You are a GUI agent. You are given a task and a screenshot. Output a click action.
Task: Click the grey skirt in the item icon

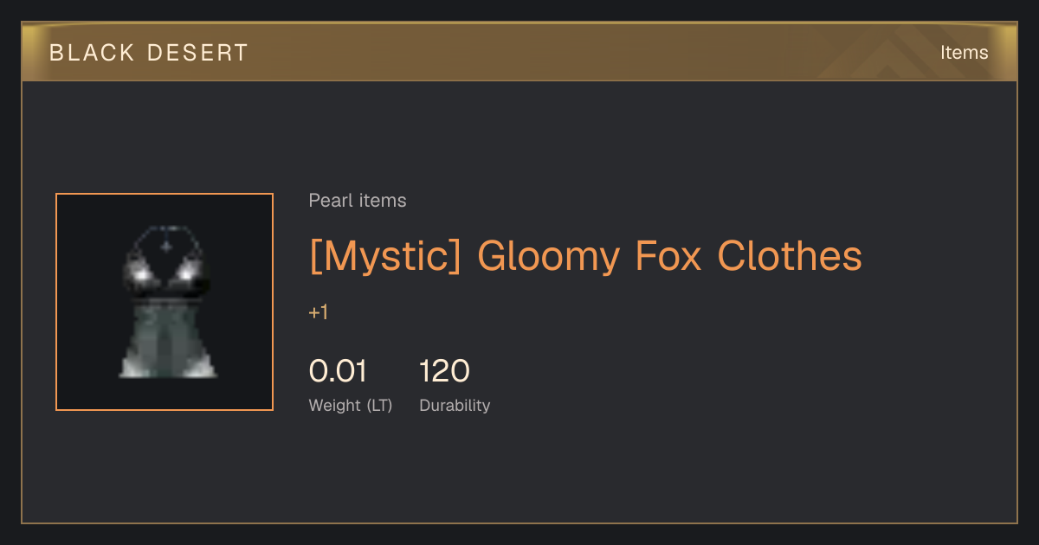click(166, 340)
